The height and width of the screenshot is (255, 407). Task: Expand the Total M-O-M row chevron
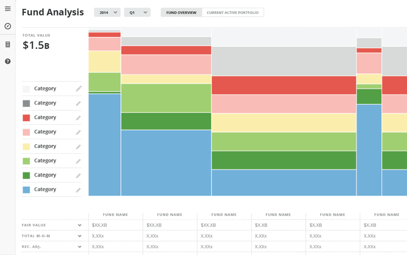80,236
